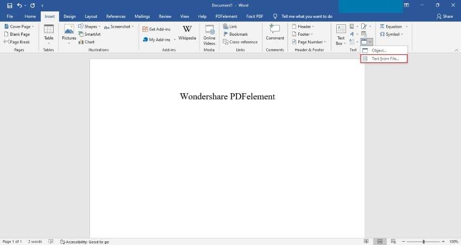The image size is (461, 245).
Task: Switch to Read Mode view
Action: click(x=366, y=241)
